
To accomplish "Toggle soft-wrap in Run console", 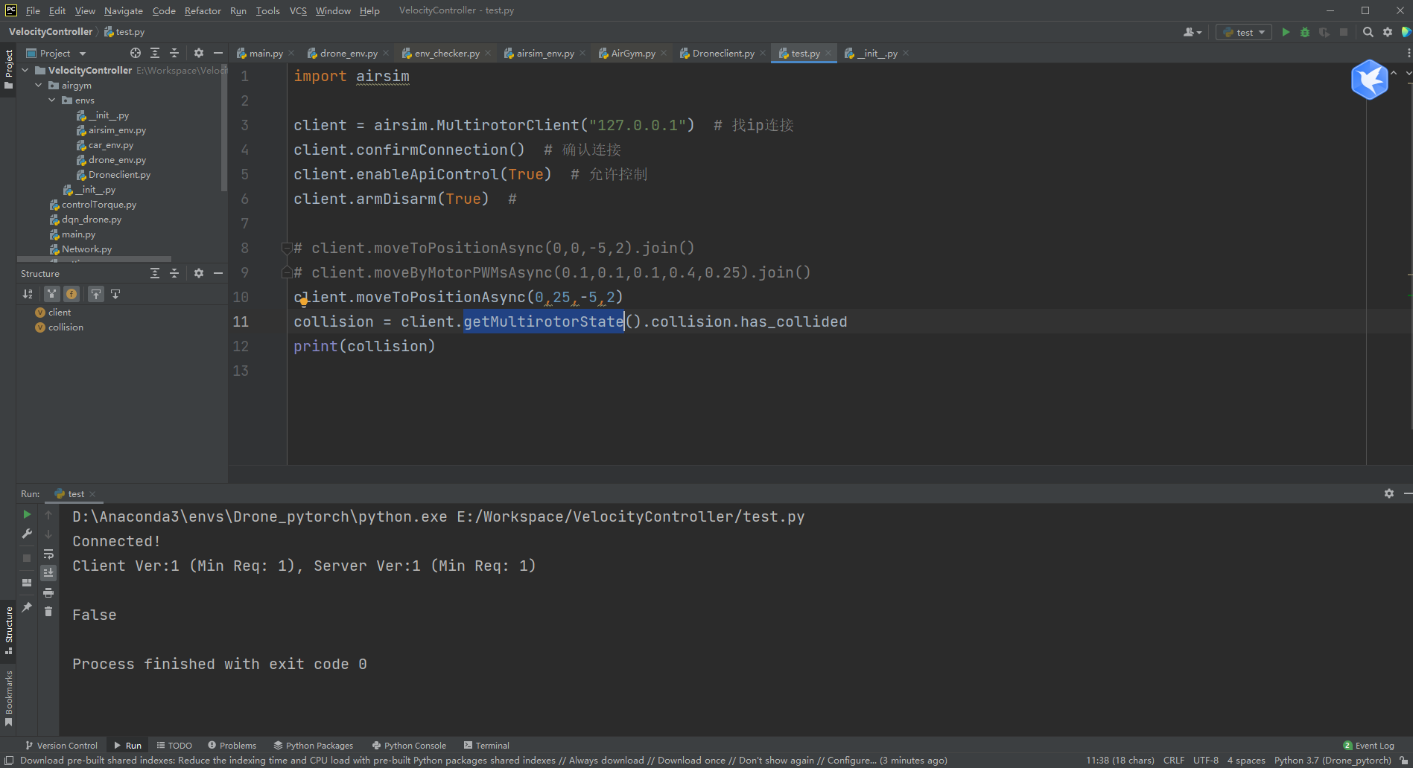I will click(x=48, y=554).
